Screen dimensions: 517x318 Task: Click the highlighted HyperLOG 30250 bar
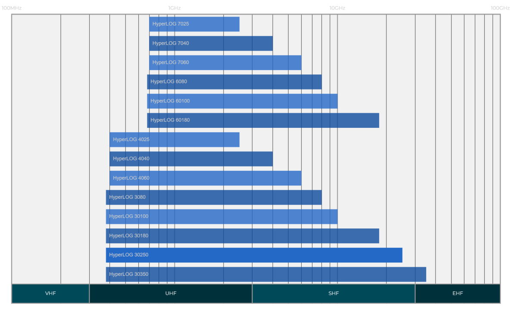pyautogui.click(x=254, y=255)
